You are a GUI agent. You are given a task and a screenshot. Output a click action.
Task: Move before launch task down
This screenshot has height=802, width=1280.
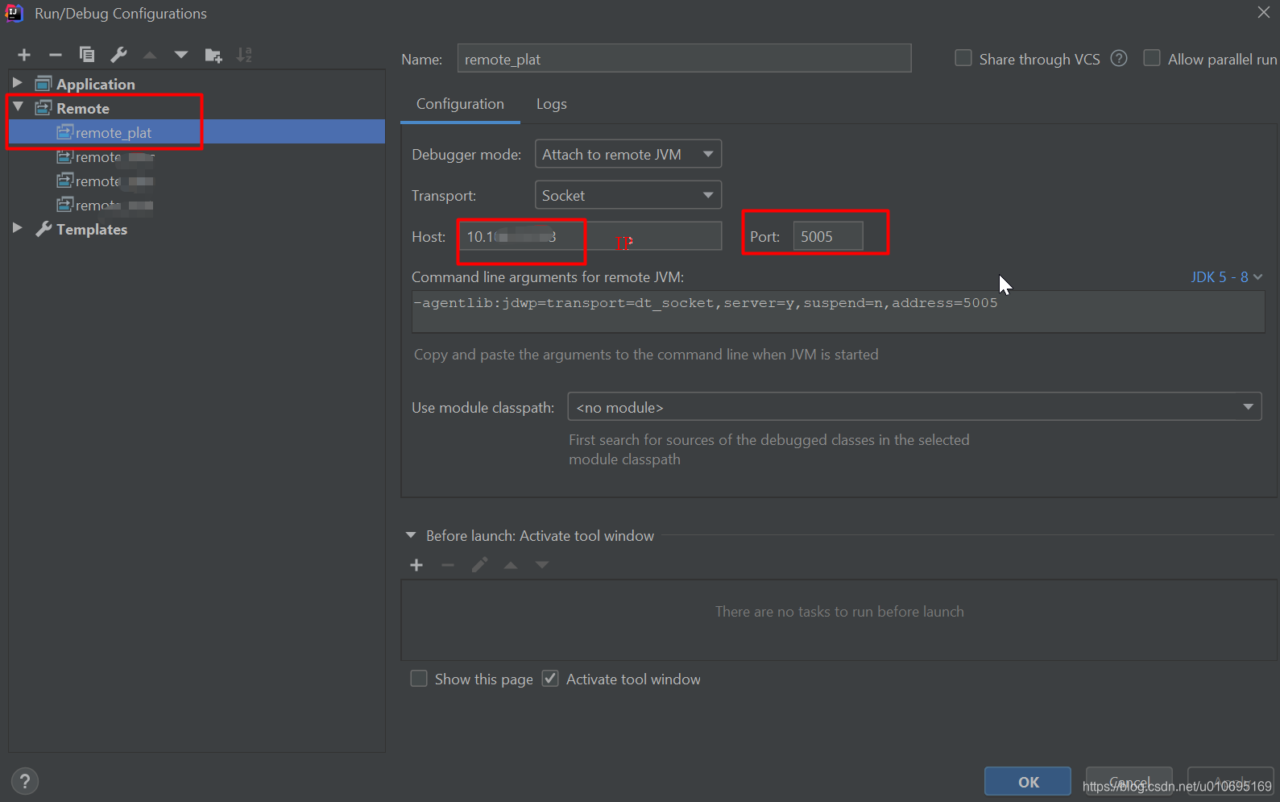[542, 565]
